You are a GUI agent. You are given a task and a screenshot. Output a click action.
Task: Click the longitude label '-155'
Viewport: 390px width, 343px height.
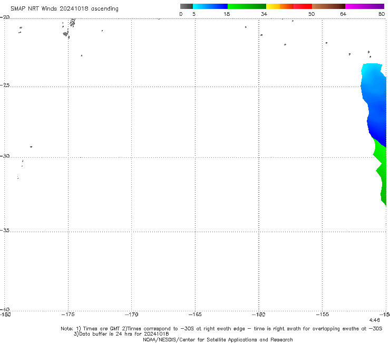pyautogui.click(x=323, y=315)
